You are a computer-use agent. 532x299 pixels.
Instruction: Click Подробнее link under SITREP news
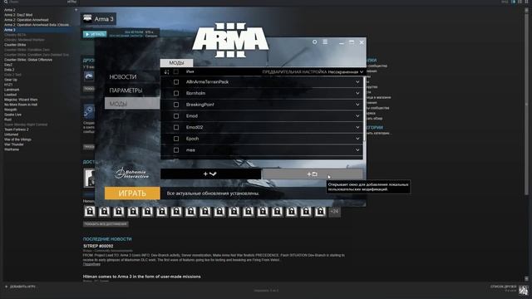(91, 264)
